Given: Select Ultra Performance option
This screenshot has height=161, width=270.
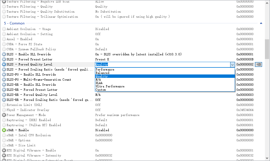Looking at the screenshot, I should pyautogui.click(x=110, y=86).
